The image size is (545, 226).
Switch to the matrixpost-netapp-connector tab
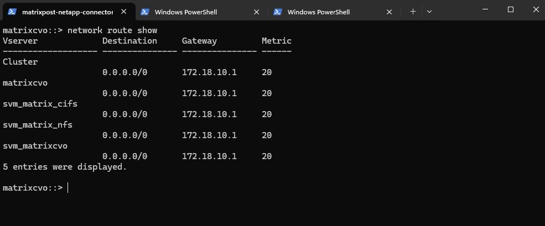click(x=68, y=12)
